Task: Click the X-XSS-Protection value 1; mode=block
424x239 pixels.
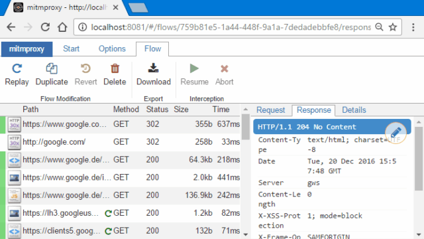Action: point(335,216)
